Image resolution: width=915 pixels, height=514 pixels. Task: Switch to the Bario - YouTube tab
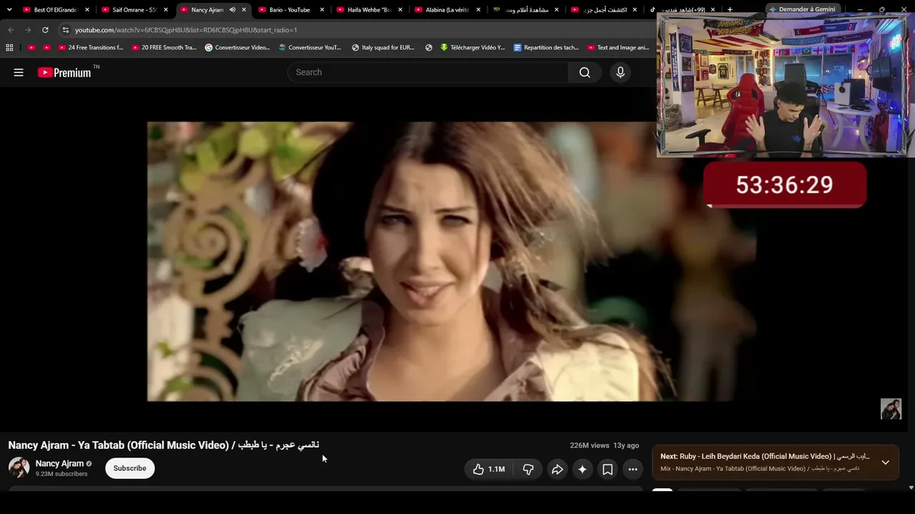coord(291,10)
